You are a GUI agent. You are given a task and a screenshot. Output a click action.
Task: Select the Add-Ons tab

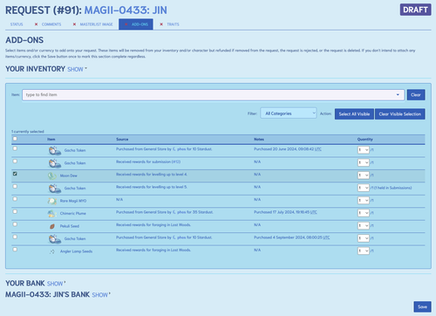click(136, 24)
